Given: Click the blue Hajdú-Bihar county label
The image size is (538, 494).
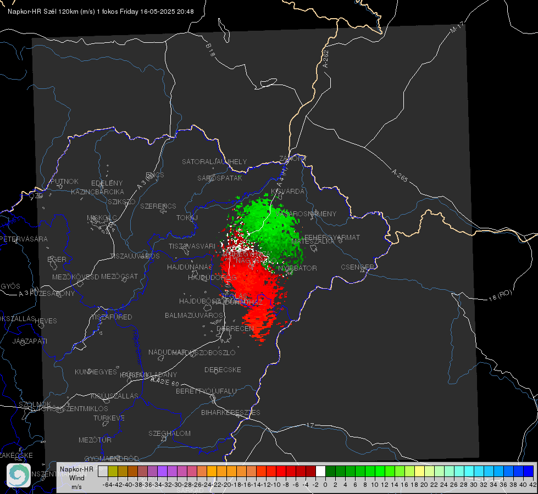Looking at the screenshot, I should tap(137, 347).
